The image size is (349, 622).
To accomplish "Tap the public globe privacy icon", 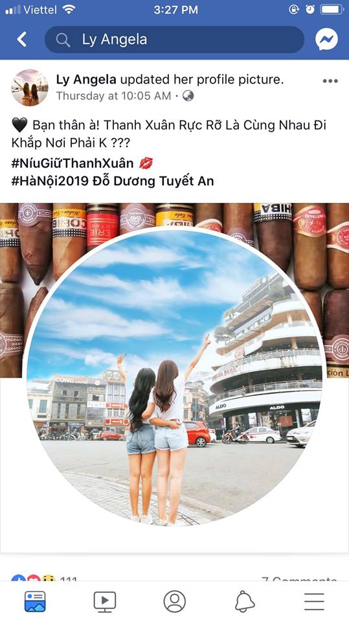I will pos(188,96).
